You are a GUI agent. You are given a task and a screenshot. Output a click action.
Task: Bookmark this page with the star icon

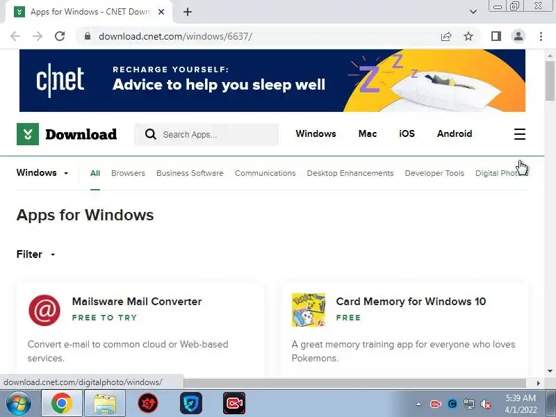coord(468,36)
